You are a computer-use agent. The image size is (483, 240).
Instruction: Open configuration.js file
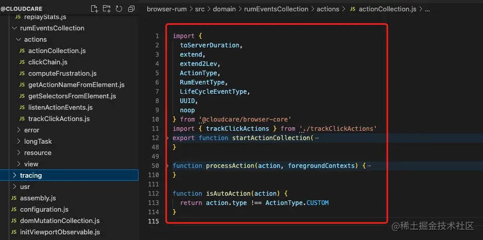(44, 210)
